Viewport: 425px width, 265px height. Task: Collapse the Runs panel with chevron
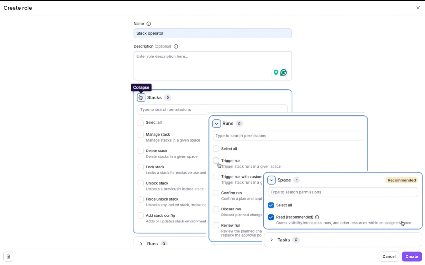[216, 124]
